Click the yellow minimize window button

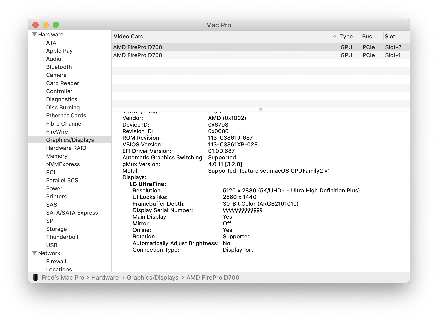click(46, 25)
